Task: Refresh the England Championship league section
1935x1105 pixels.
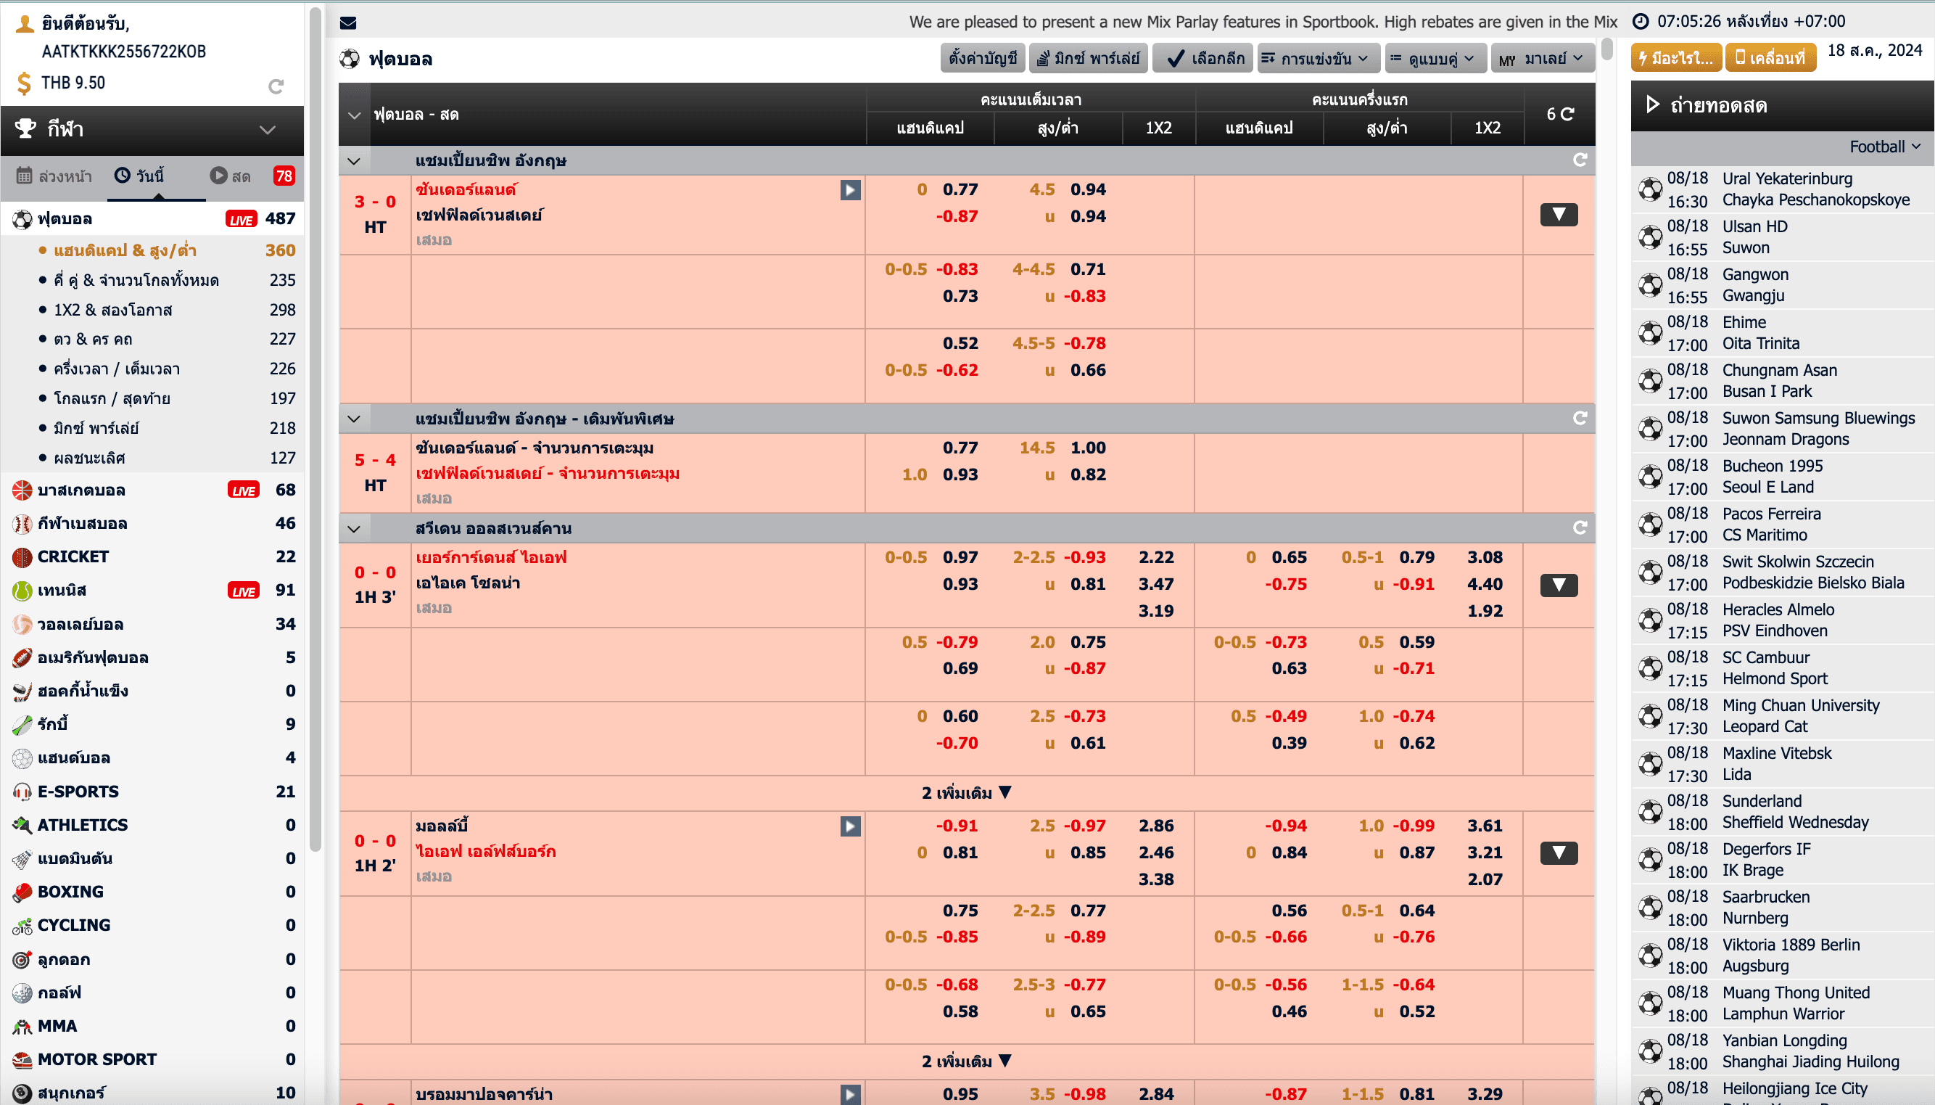Action: (1580, 160)
